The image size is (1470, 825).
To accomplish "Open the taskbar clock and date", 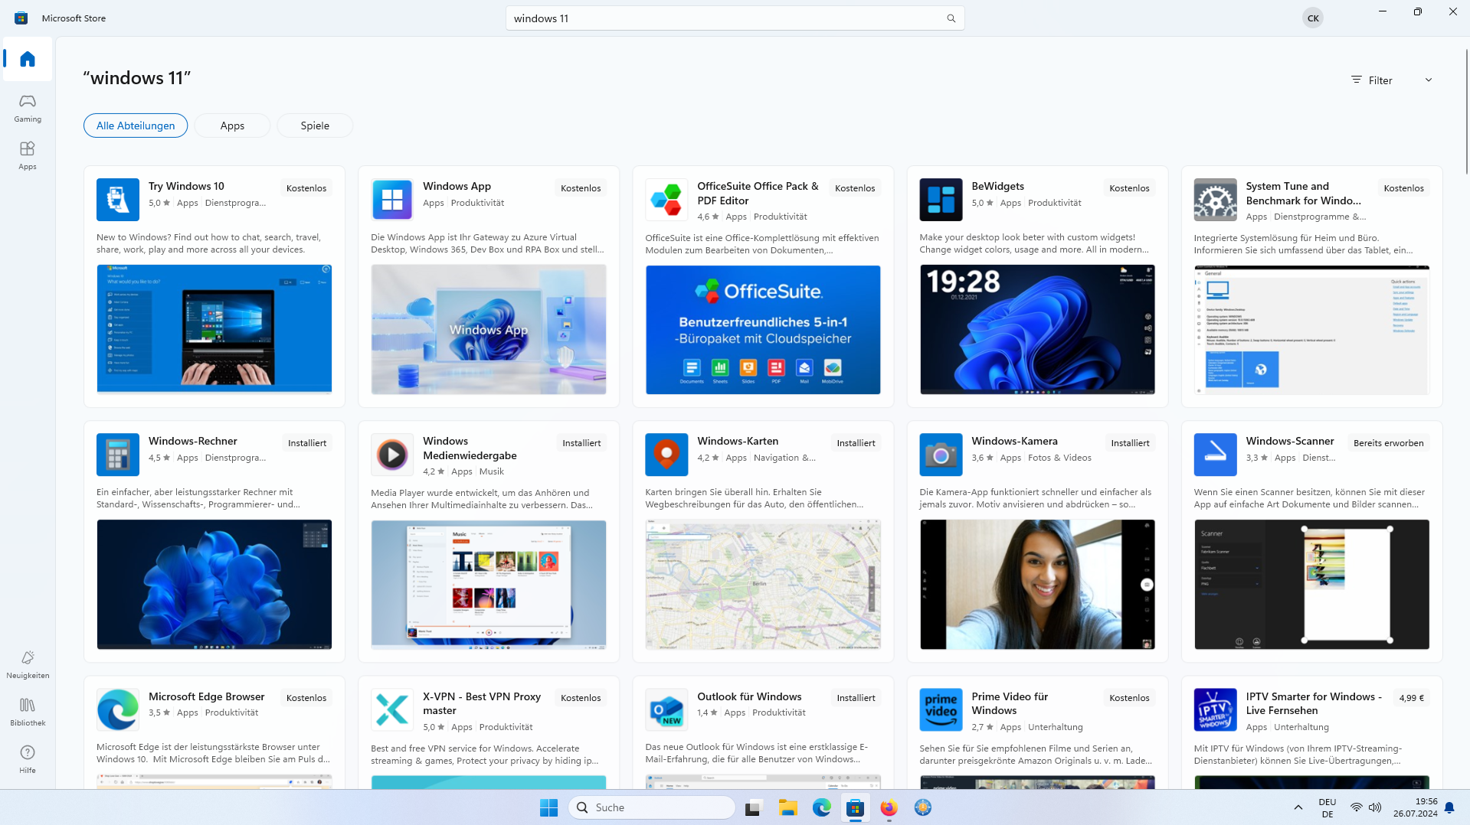I will pyautogui.click(x=1415, y=807).
